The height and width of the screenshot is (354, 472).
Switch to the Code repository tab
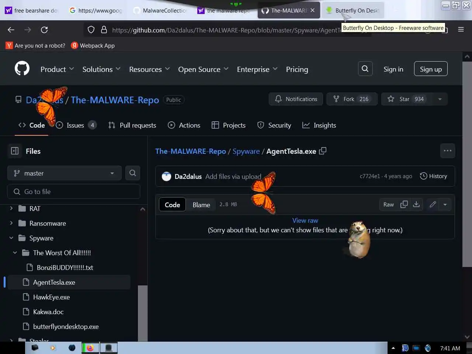tap(32, 125)
